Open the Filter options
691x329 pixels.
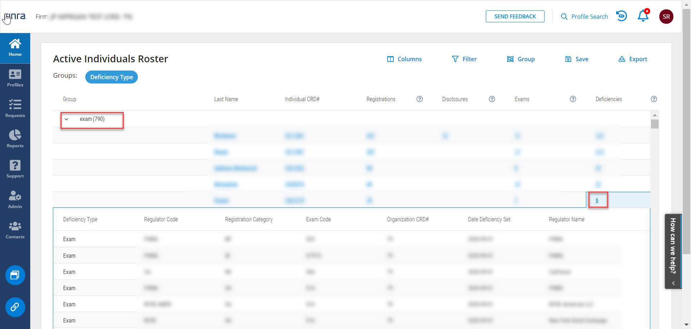(464, 59)
